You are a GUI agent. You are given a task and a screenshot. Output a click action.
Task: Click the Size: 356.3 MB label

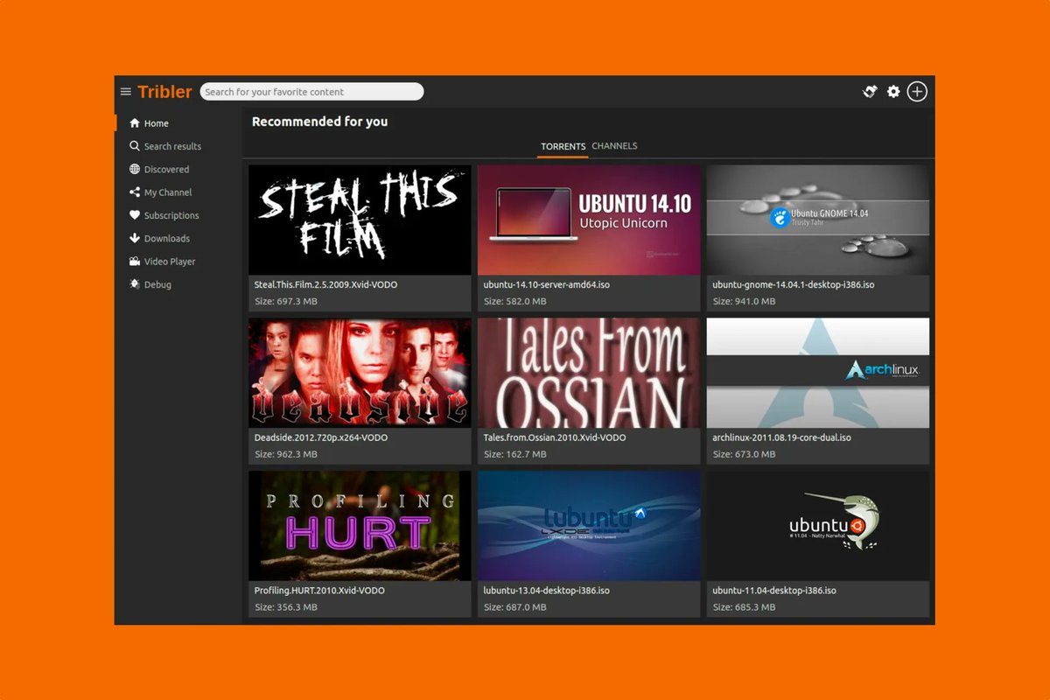tap(286, 607)
